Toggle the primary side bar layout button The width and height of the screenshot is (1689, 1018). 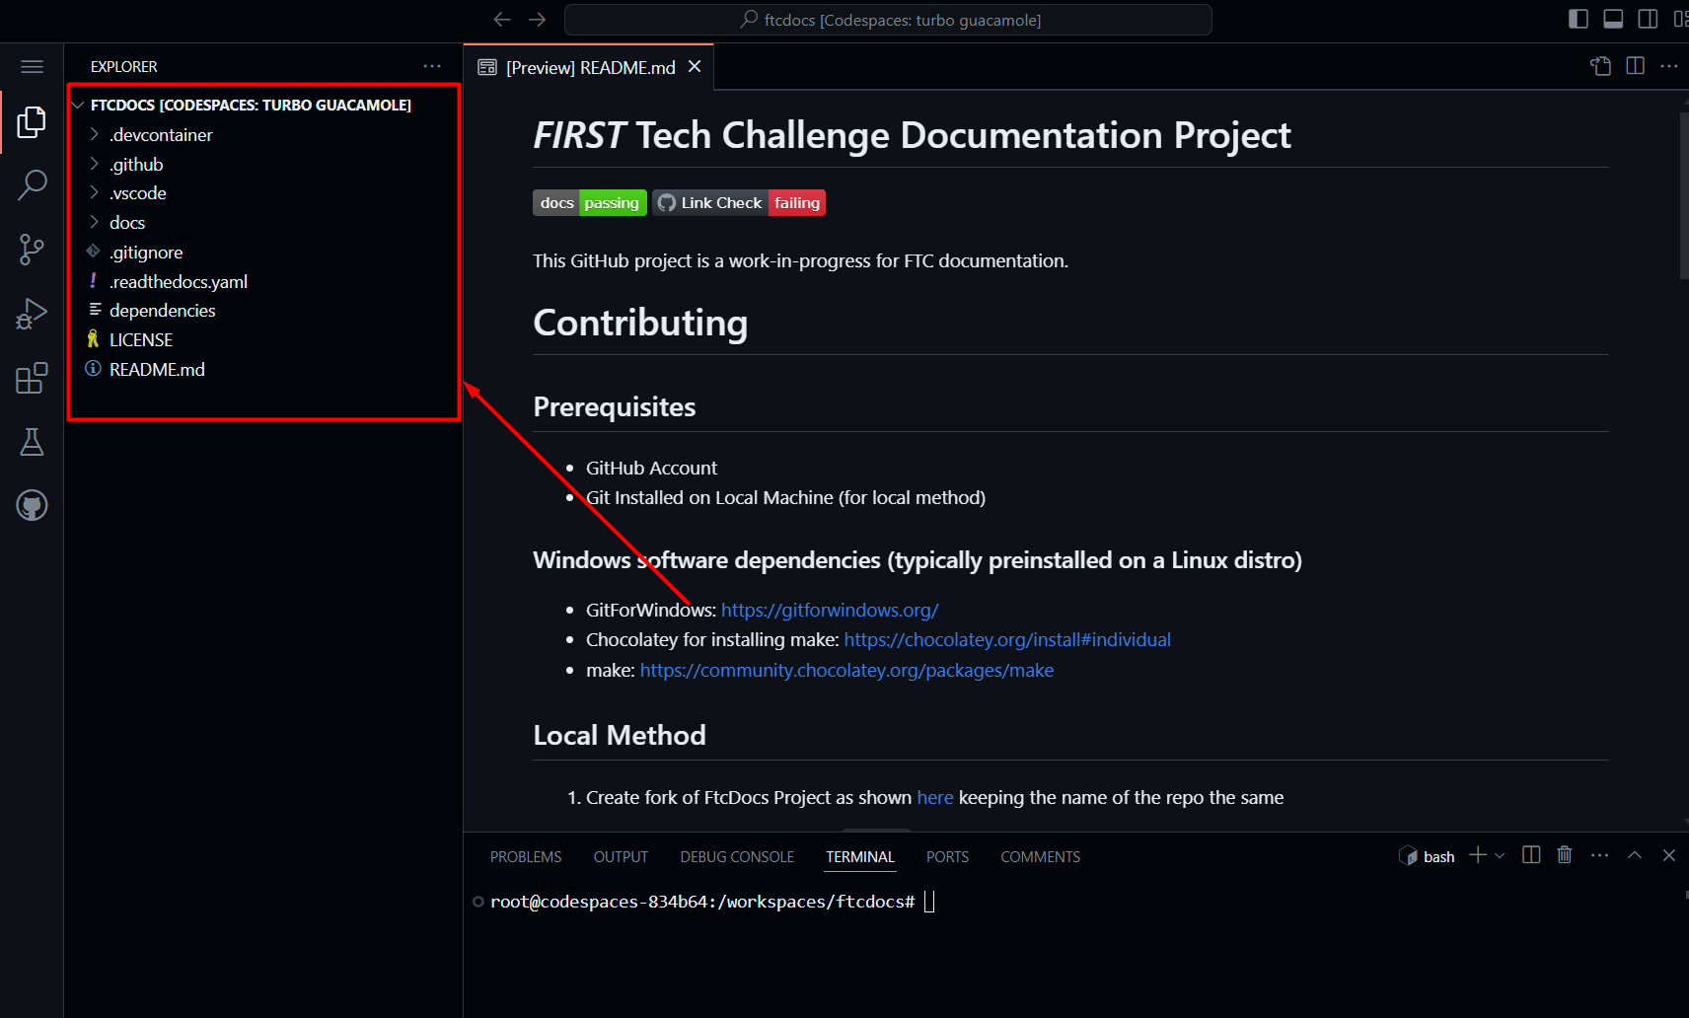1579,19
